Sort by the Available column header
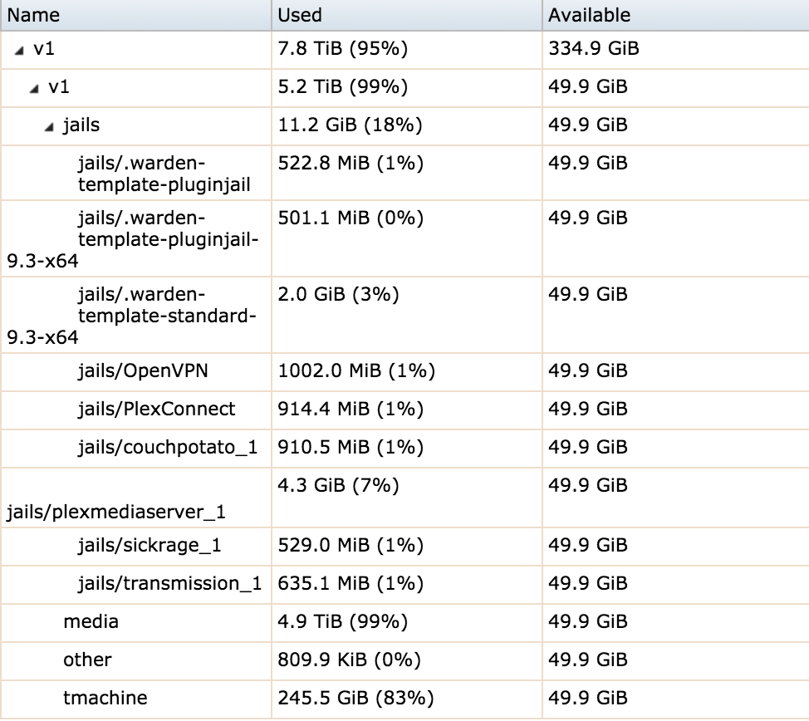The height and width of the screenshot is (721, 809). pyautogui.click(x=676, y=15)
